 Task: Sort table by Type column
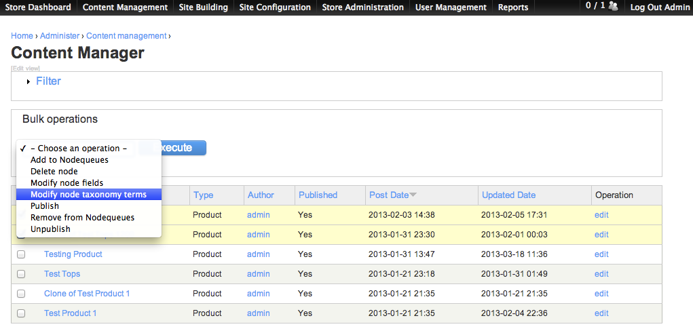point(204,195)
